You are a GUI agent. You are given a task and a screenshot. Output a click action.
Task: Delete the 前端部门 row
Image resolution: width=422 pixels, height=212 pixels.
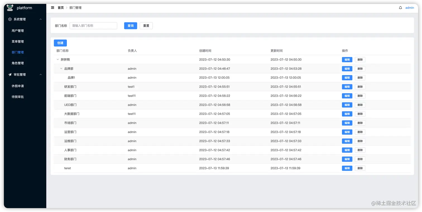point(360,96)
